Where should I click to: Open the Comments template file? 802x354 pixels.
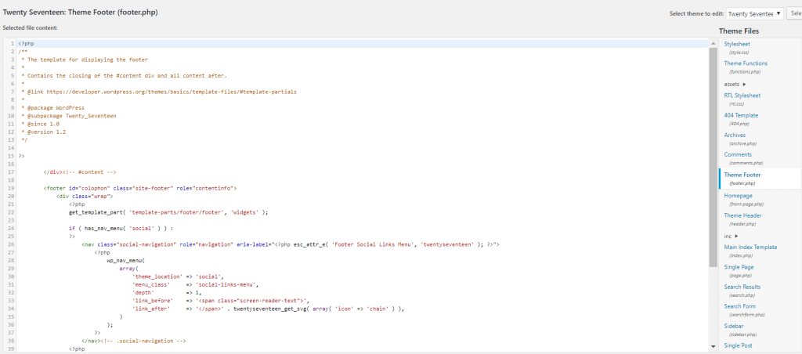pos(737,155)
